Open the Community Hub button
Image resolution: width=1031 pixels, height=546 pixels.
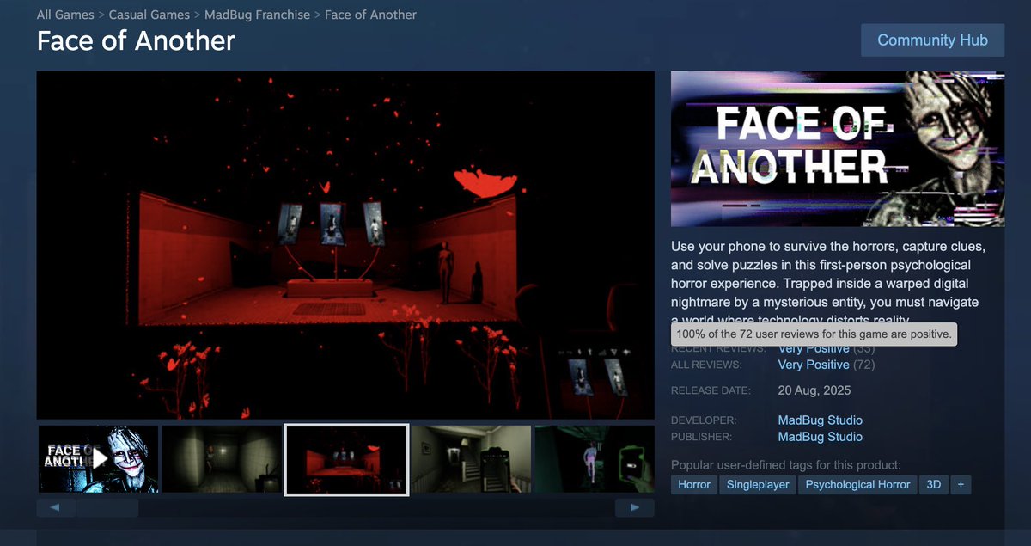[x=932, y=40]
